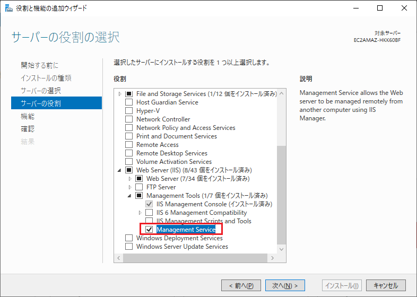Maximize the wizard window
The image size is (417, 297).
coord(380,8)
